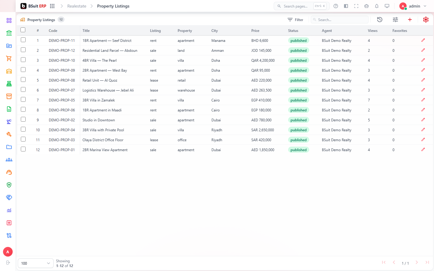434x271 pixels.
Task: Open the medical plus sidebar icon
Action: pos(9,223)
